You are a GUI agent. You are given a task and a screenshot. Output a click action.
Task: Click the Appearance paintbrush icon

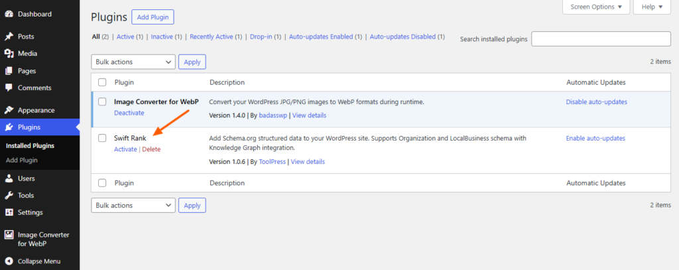pos(9,110)
